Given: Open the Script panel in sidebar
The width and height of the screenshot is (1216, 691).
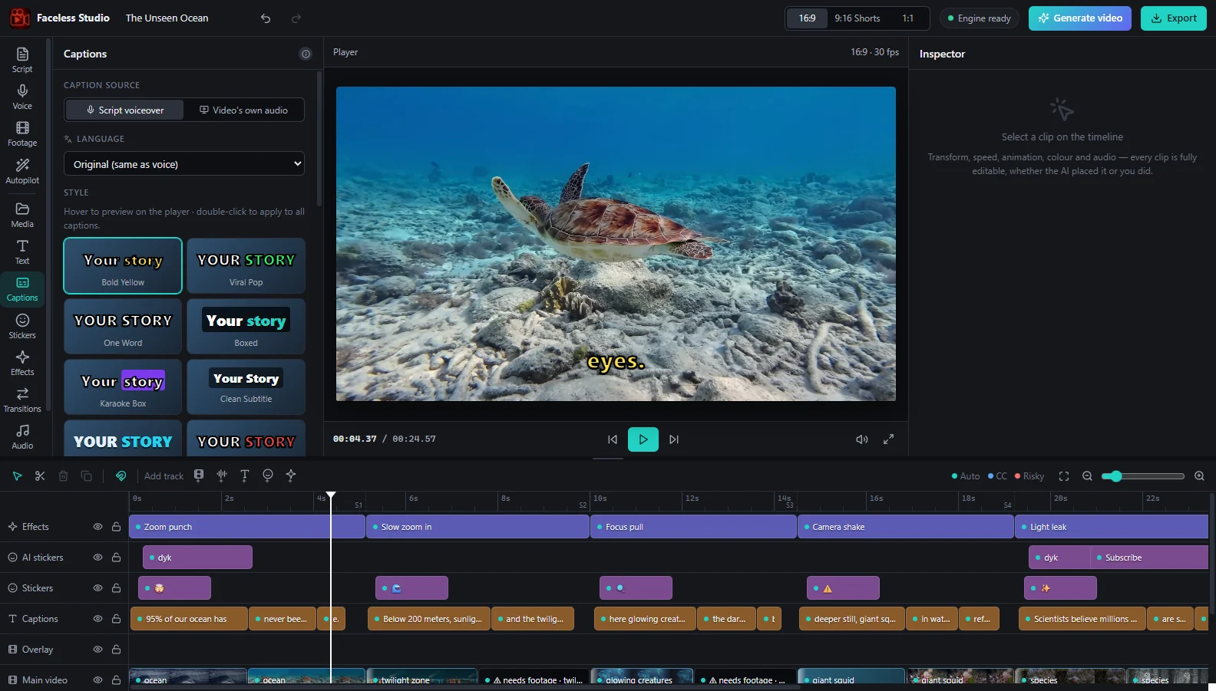Looking at the screenshot, I should [x=22, y=60].
